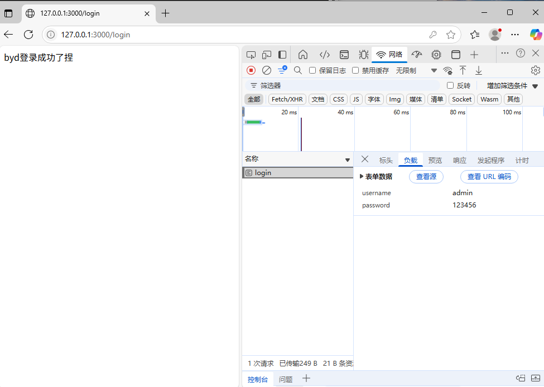This screenshot has height=387, width=544.
Task: Click the 筛选器 filter input field
Action: (343, 85)
